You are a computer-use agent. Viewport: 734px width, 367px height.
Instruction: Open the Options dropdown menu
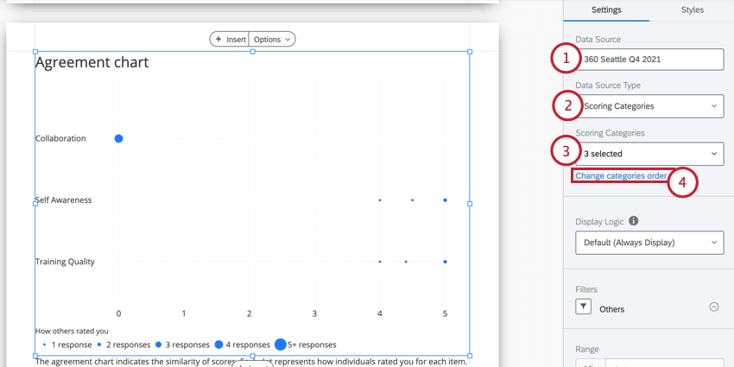point(272,39)
